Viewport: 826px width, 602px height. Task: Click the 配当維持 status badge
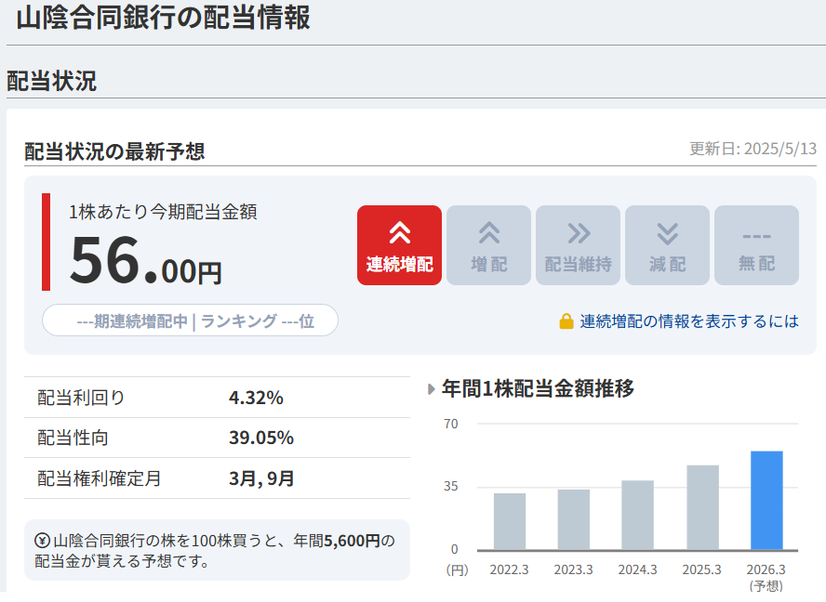[578, 245]
